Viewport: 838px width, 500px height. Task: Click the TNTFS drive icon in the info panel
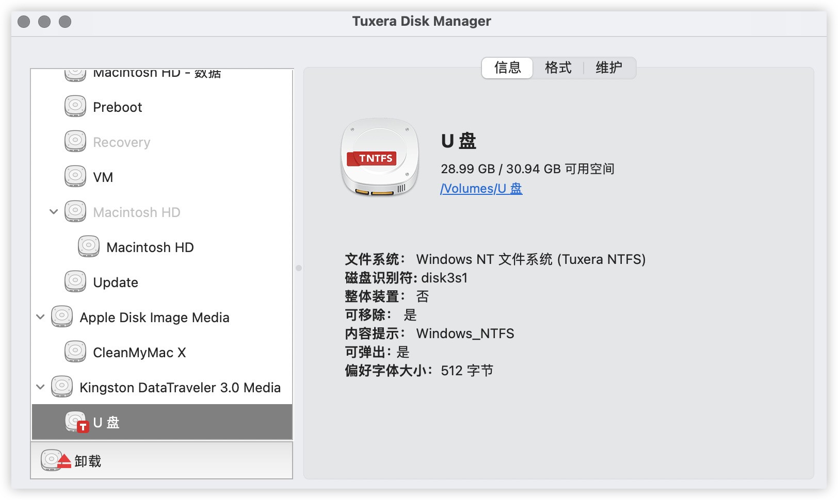[x=379, y=157]
